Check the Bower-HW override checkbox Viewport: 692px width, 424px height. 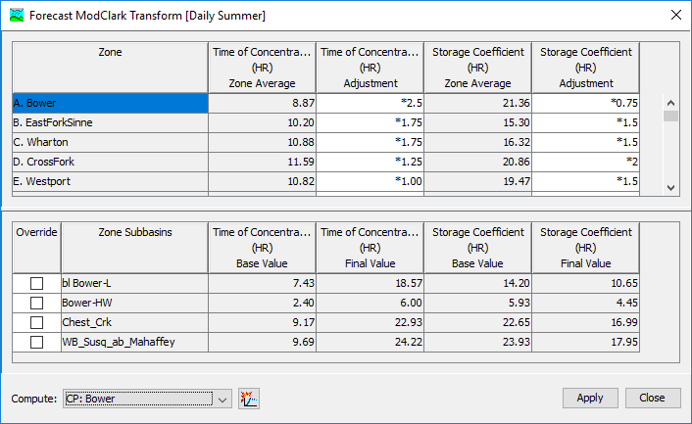[x=36, y=303]
